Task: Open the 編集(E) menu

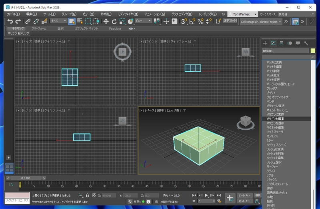Action: pos(32,14)
